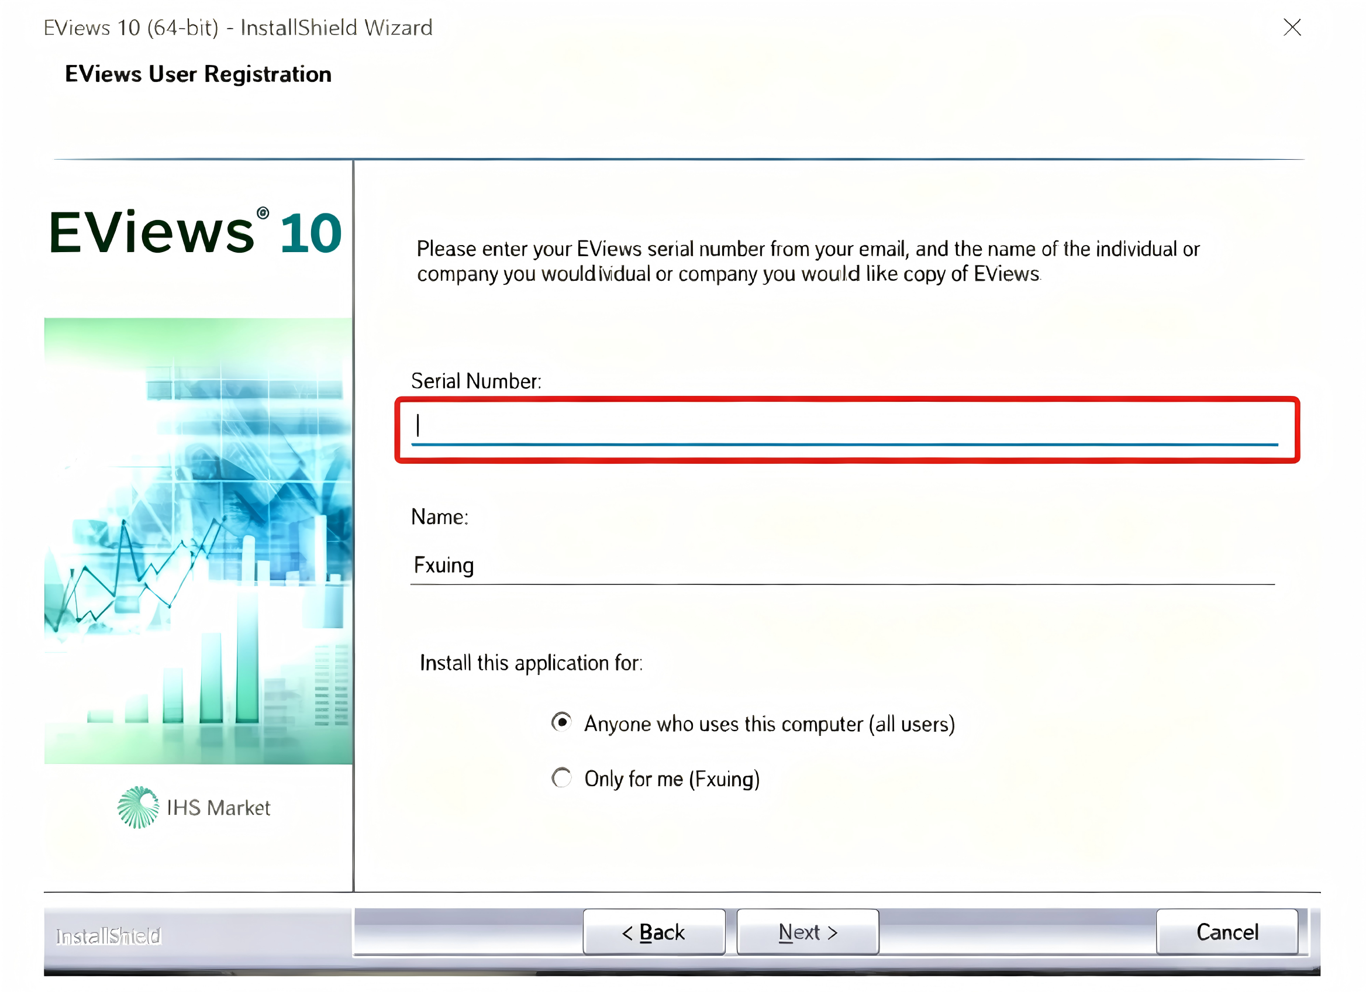
Task: Click the Name field containing Fxuing
Action: [843, 566]
